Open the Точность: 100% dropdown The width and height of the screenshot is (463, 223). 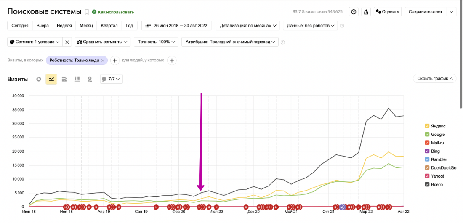(156, 42)
